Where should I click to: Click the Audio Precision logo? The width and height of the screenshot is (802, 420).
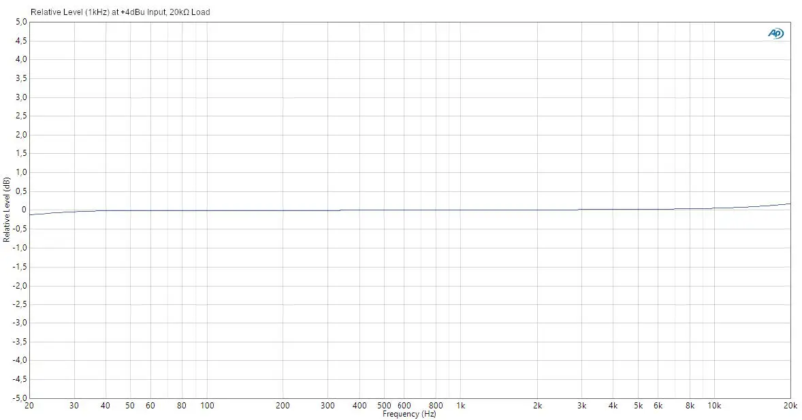click(x=775, y=32)
